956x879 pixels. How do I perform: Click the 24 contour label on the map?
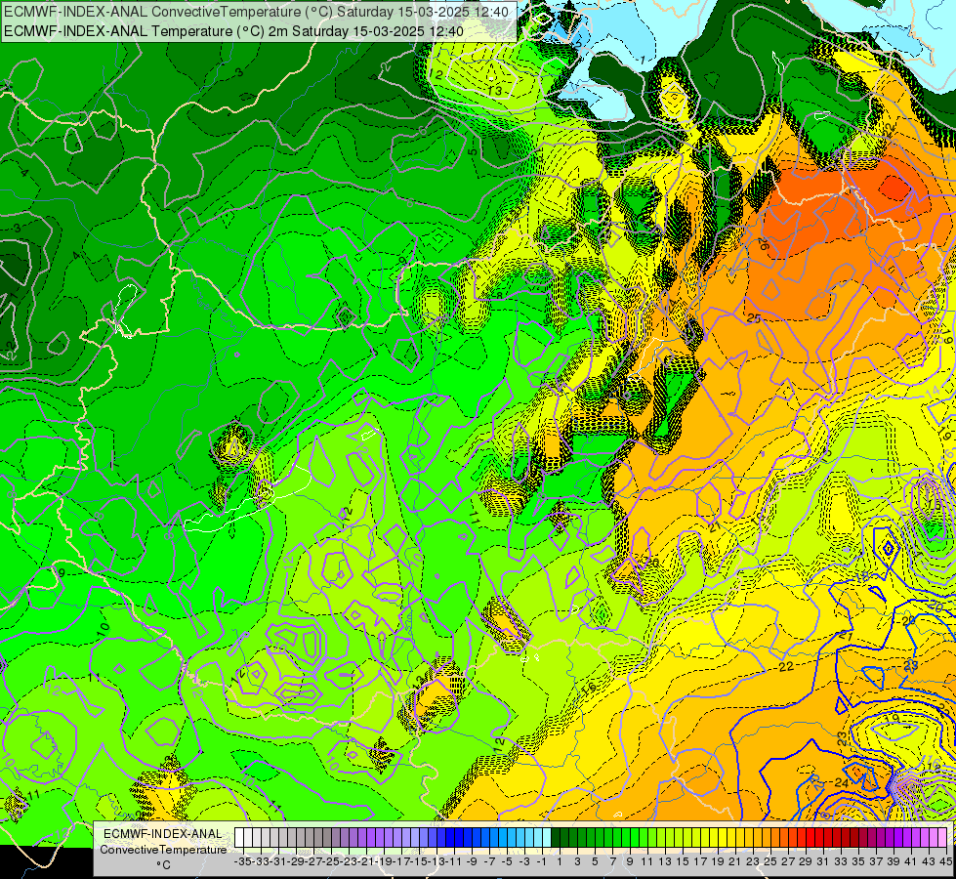(842, 782)
